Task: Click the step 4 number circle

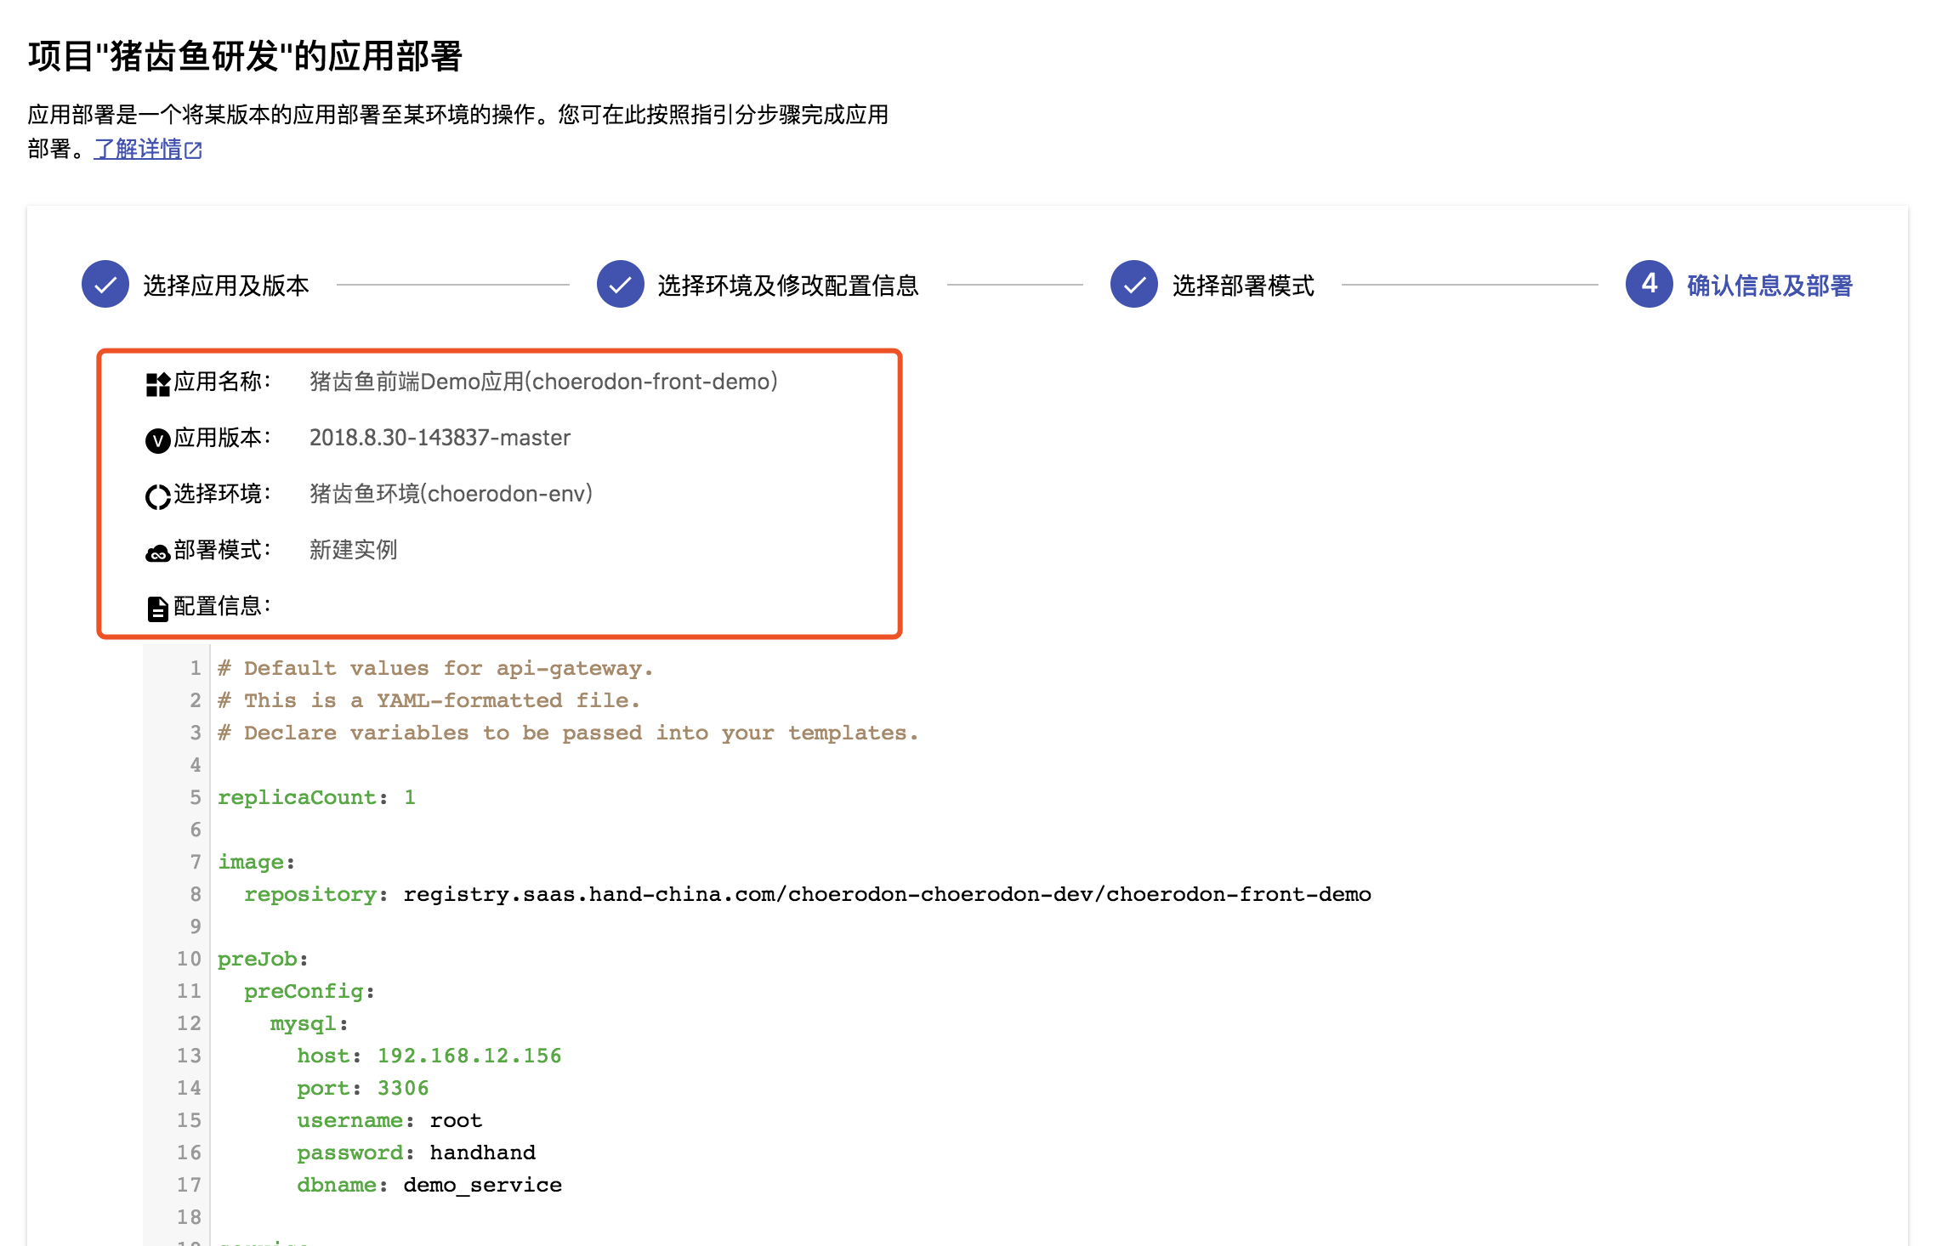Action: tap(1650, 285)
